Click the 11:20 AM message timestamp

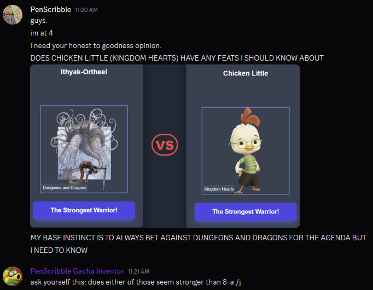click(x=86, y=10)
